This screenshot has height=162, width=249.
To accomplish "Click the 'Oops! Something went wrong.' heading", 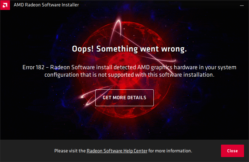I will (x=129, y=49).
